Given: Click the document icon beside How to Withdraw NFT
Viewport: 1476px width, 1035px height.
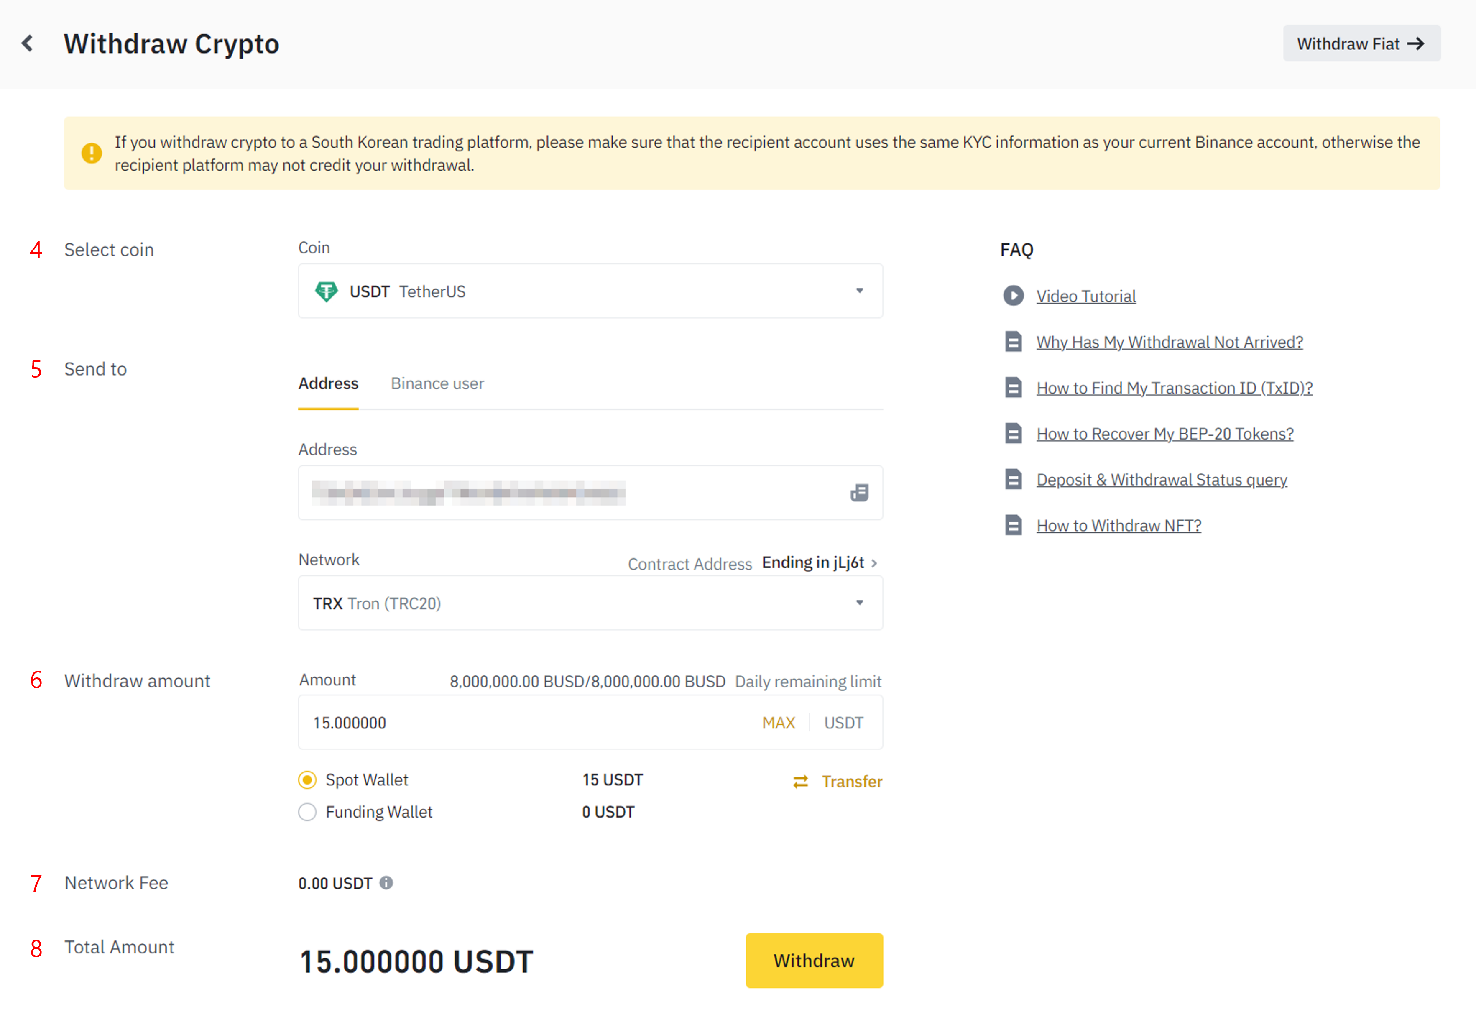Looking at the screenshot, I should tap(1013, 525).
